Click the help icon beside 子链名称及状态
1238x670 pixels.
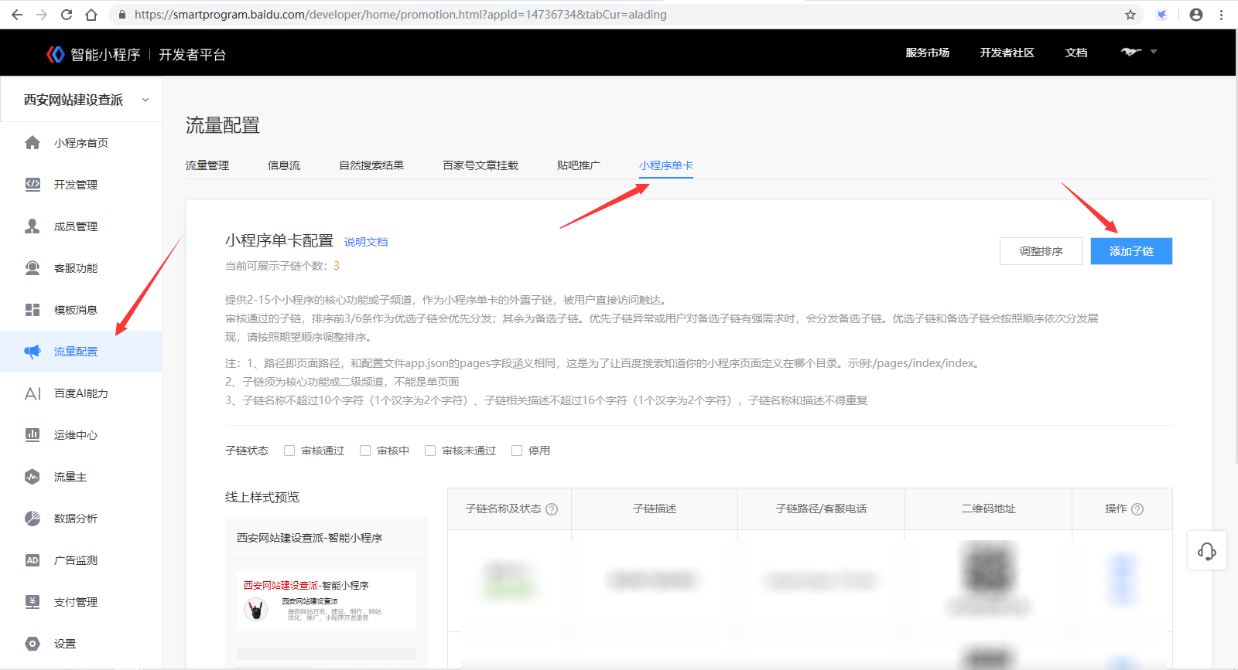coord(552,509)
